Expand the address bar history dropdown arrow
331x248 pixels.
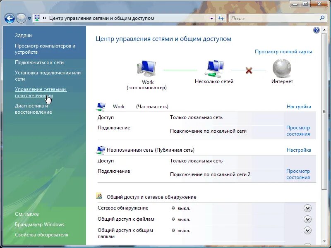click(211, 18)
